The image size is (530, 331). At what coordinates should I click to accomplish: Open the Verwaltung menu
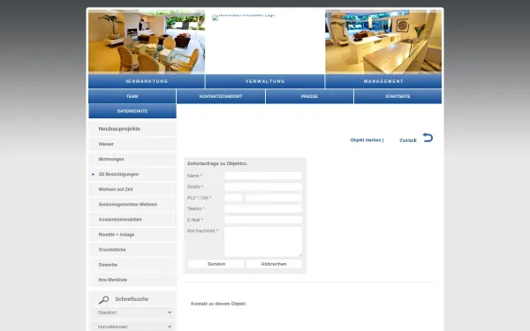tap(265, 81)
